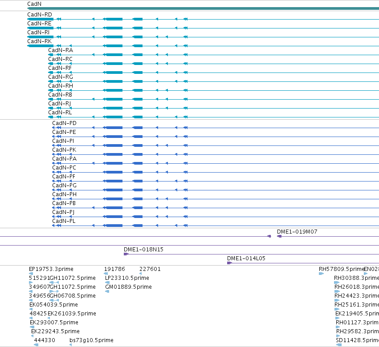Open transcript CadN-RA details
The height and width of the screenshot is (347, 379).
click(61, 50)
